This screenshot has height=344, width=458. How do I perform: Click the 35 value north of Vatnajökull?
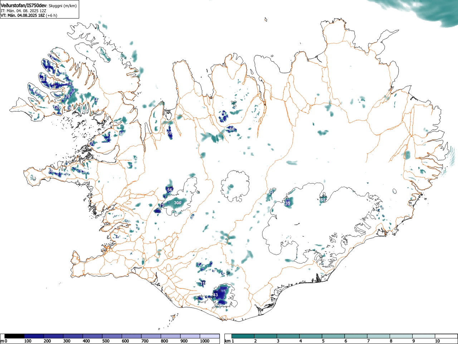(287, 203)
